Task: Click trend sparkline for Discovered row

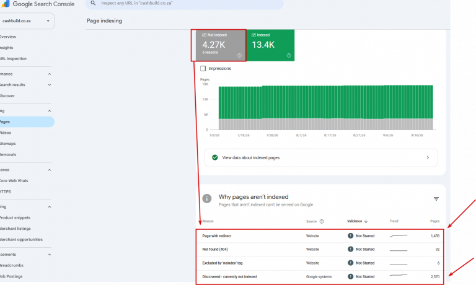Action: click(399, 275)
